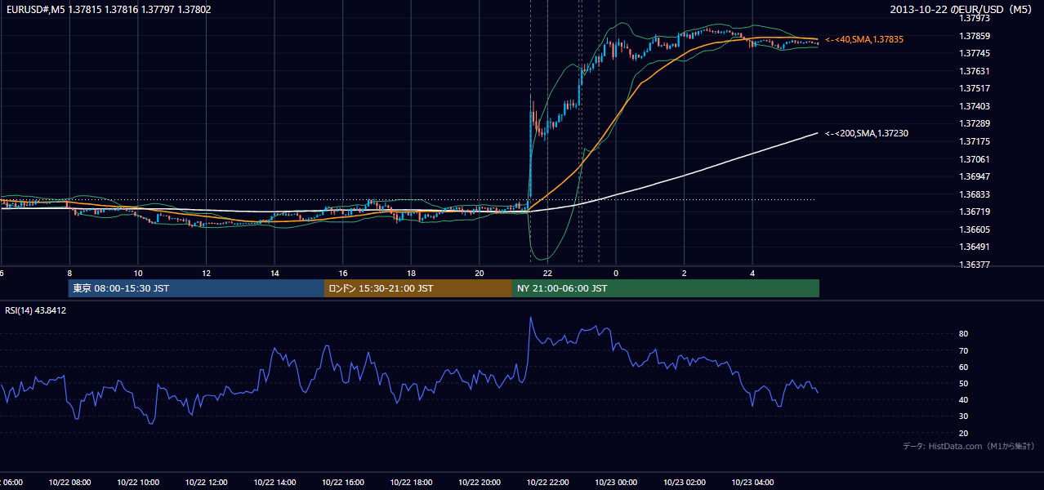Click RSI scale level 30
The width and height of the screenshot is (1044, 490).
963,416
